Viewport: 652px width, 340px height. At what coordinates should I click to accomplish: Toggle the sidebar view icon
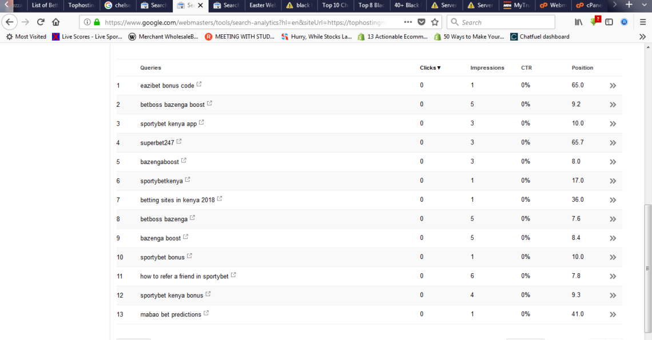click(x=609, y=22)
